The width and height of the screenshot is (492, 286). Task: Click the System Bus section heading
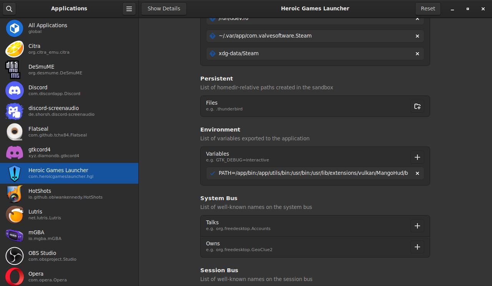[219, 198]
